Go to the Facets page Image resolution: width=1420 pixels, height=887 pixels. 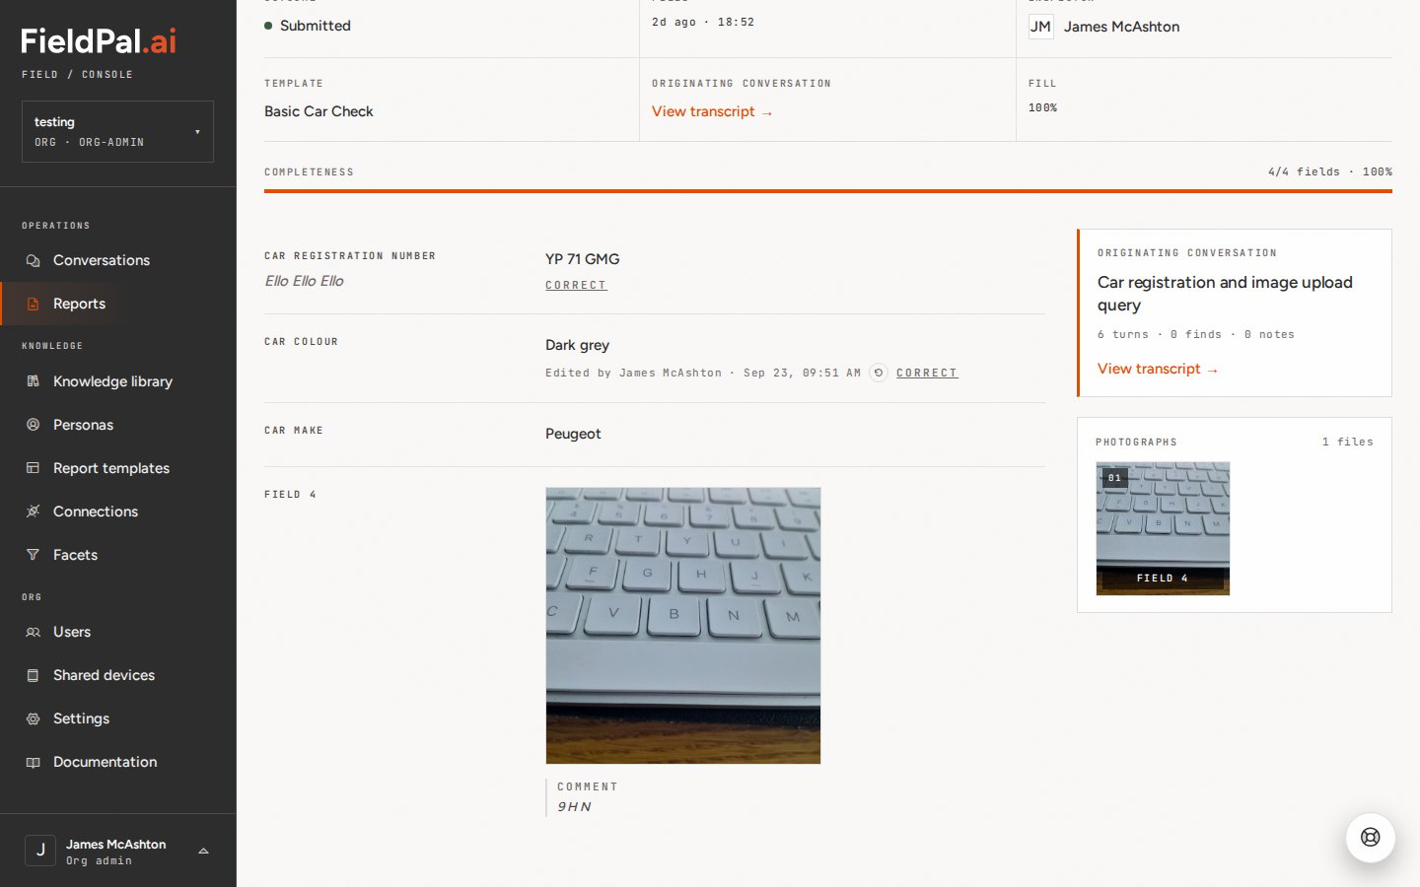pyautogui.click(x=118, y=555)
